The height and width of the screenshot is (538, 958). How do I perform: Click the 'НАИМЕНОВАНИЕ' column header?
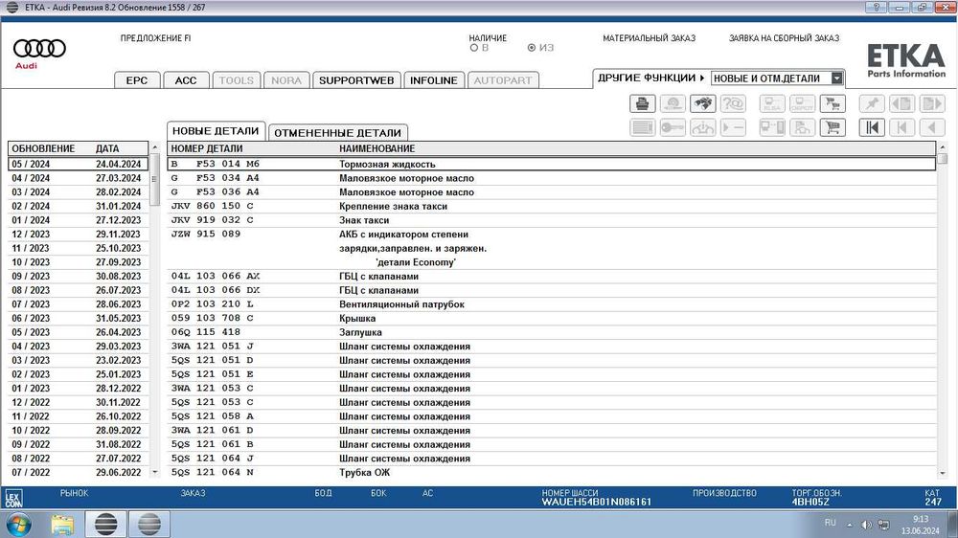(376, 148)
